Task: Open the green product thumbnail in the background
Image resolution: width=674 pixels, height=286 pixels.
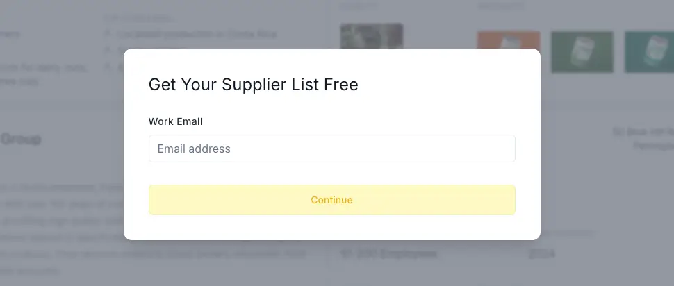Action: (582, 51)
